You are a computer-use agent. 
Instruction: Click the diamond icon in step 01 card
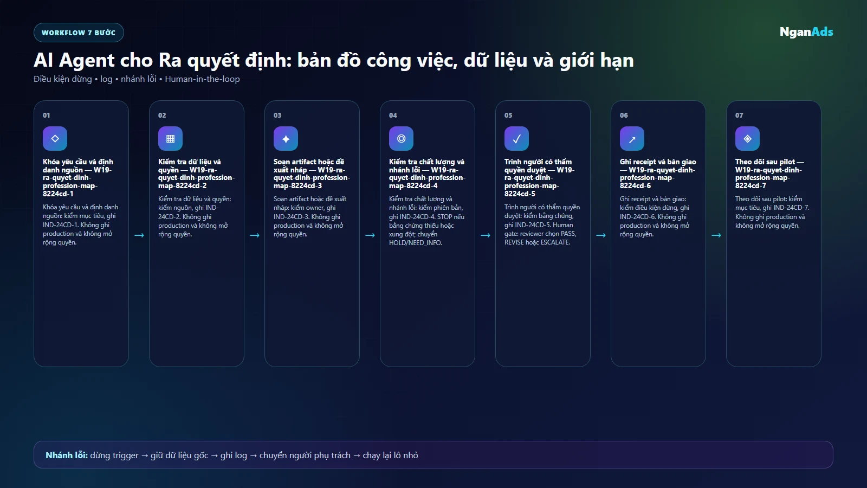[55, 139]
